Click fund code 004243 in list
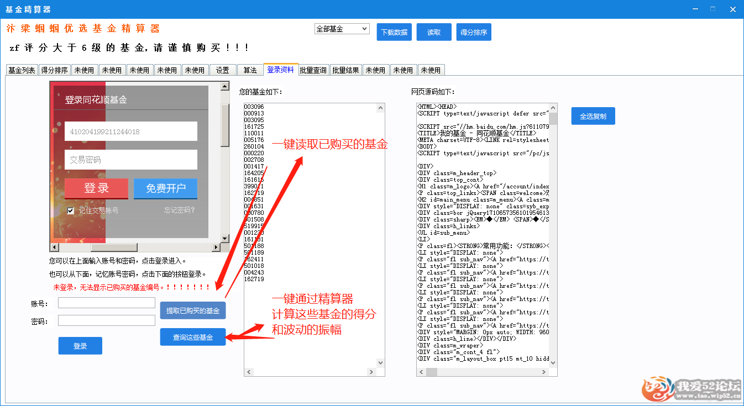Image resolution: width=744 pixels, height=406 pixels. click(254, 272)
